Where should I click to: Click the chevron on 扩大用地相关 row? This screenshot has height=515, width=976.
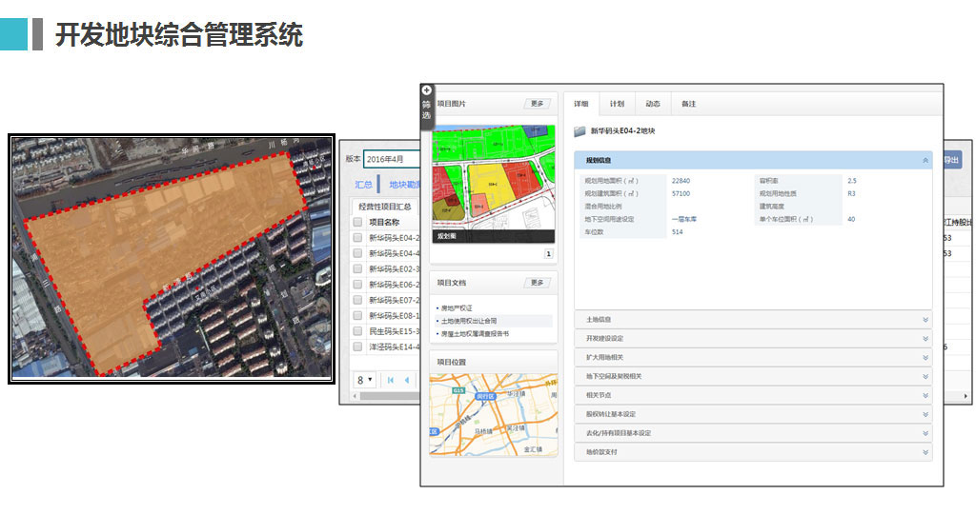(925, 357)
